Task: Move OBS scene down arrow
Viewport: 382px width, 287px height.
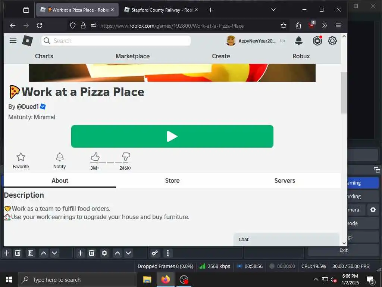Action: 54,253
